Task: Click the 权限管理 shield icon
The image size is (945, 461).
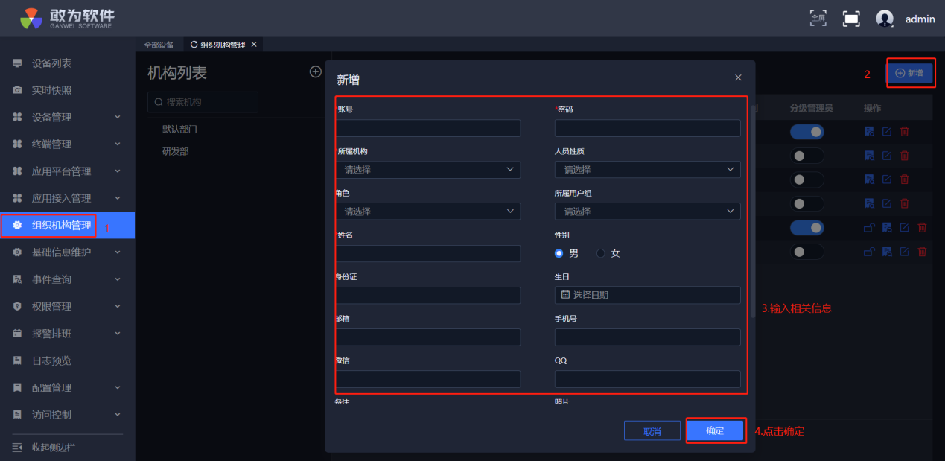Action: pyautogui.click(x=17, y=306)
